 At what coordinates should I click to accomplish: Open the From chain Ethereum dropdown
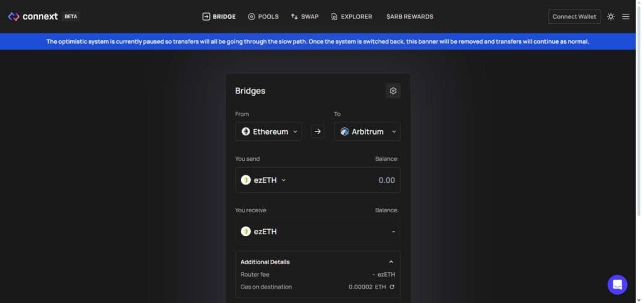[268, 131]
